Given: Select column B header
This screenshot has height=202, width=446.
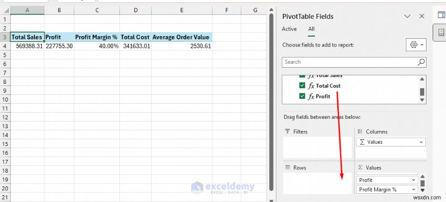Looking at the screenshot, I should click(x=59, y=10).
